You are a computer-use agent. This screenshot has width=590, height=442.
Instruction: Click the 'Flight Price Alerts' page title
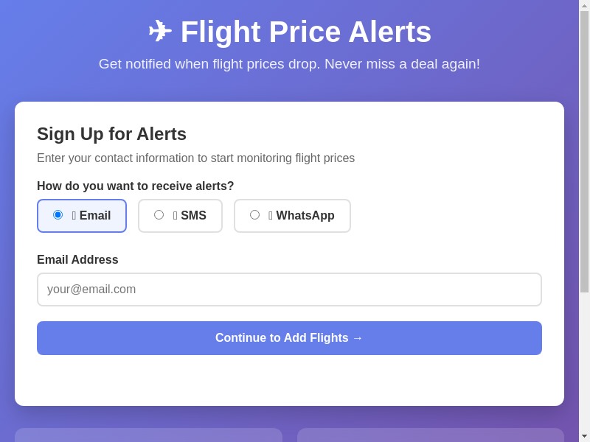[305, 32]
